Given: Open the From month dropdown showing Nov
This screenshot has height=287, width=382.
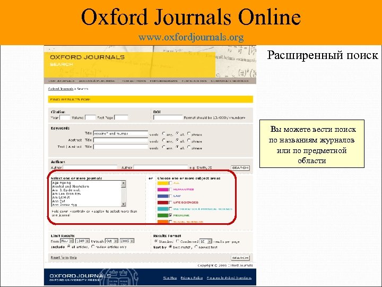Looking at the screenshot, I should point(67,241).
